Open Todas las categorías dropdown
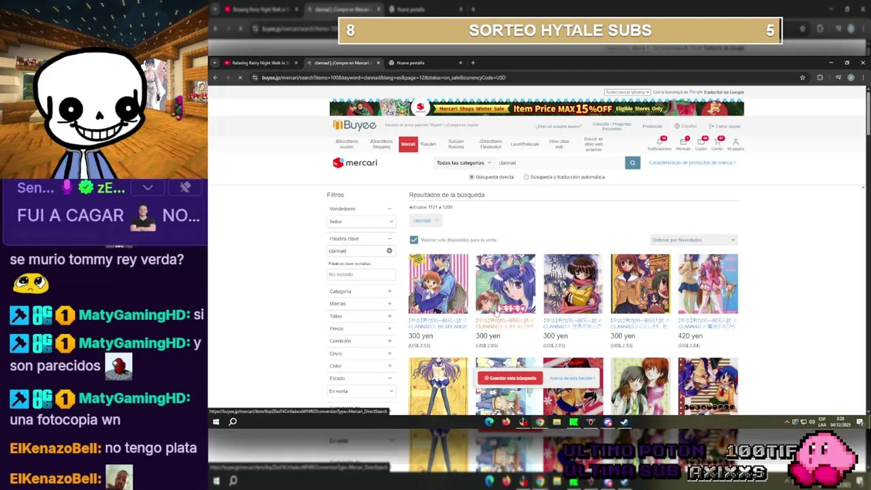 463,163
